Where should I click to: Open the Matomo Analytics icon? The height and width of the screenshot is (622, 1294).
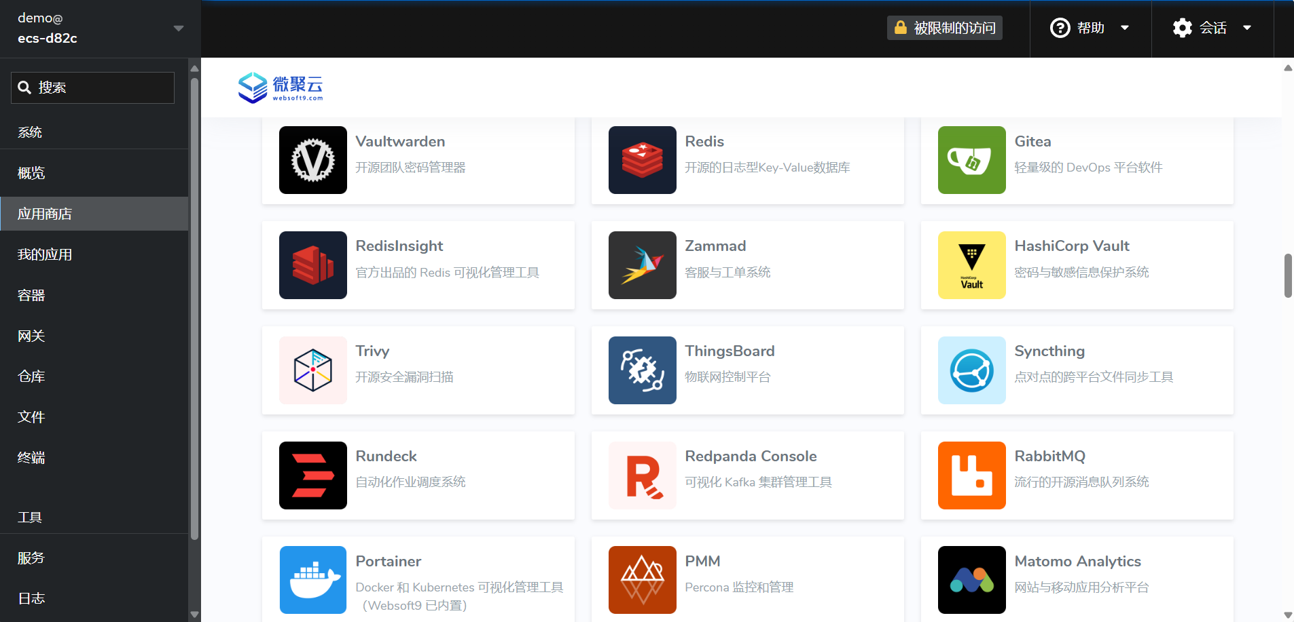pyautogui.click(x=972, y=580)
